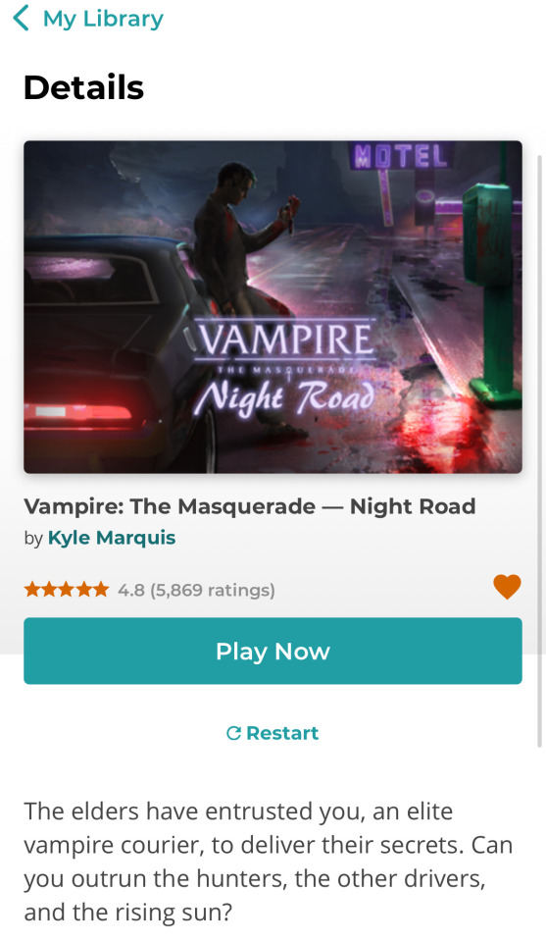
Task: Tap the Night Road cover artwork
Action: coord(273,307)
